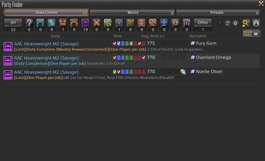Click the '[Duty Completion][One Player per Job]' tags
The height and width of the screenshot is (161, 265).
[x=50, y=64]
